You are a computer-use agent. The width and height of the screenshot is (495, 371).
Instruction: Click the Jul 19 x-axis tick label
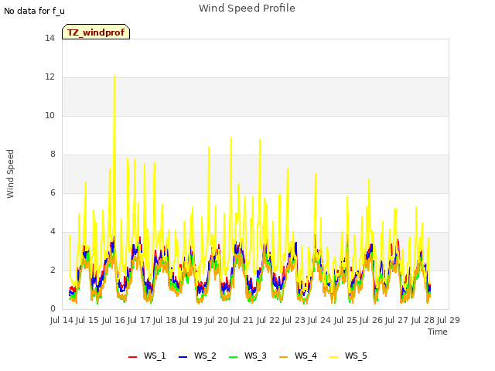click(191, 320)
